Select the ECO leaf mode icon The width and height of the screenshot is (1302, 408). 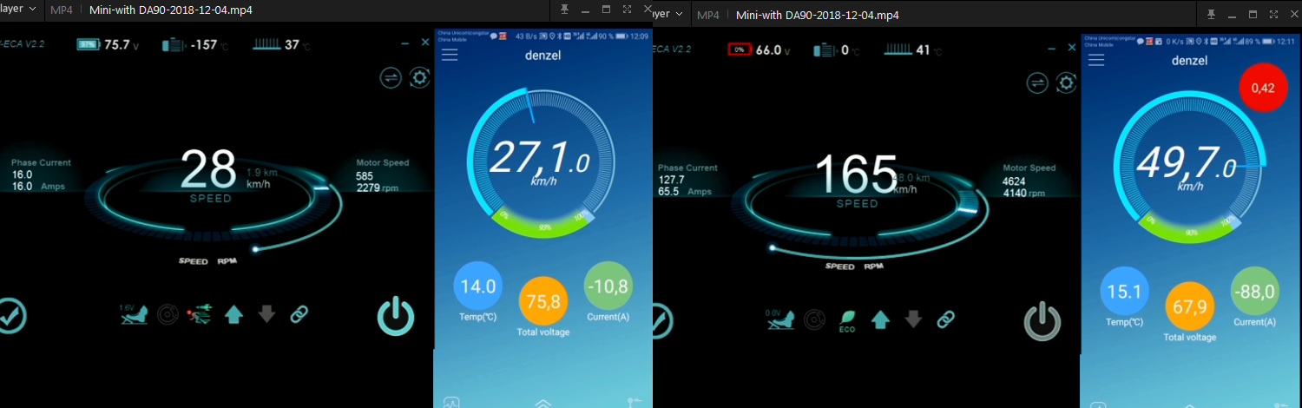click(847, 319)
